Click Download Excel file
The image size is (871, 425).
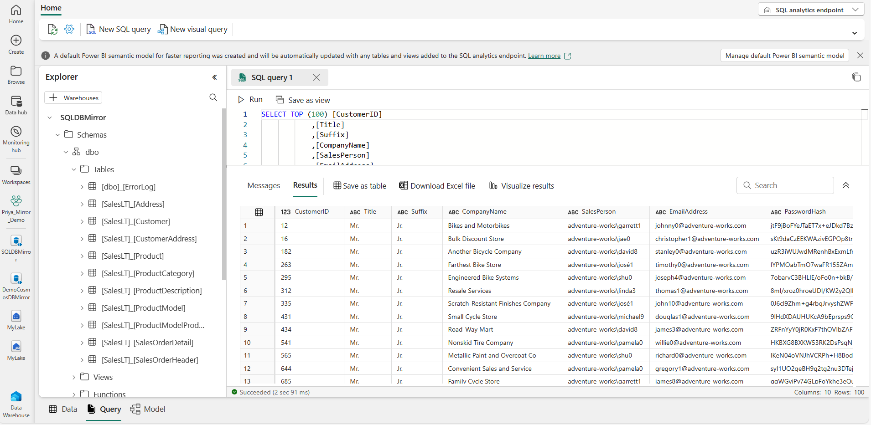[437, 186]
